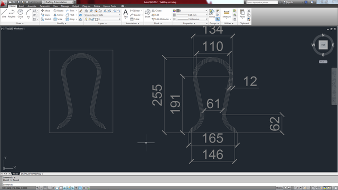This screenshot has width=338, height=190.
Task: Expand the Unsaved Layer State dropdown
Action: click(x=102, y=15)
